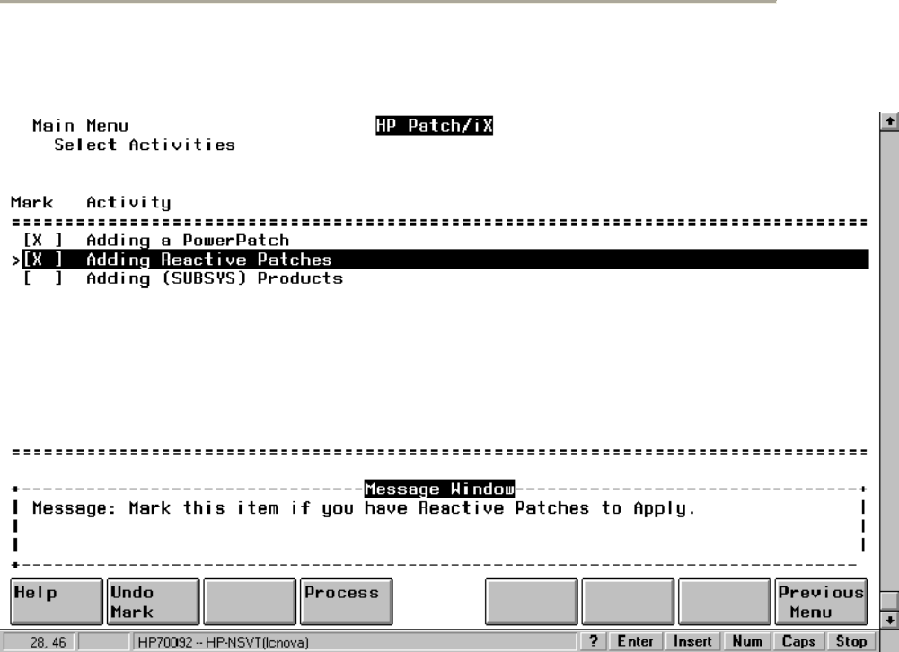This screenshot has width=899, height=652.
Task: Click the Help function key
Action: click(57, 602)
